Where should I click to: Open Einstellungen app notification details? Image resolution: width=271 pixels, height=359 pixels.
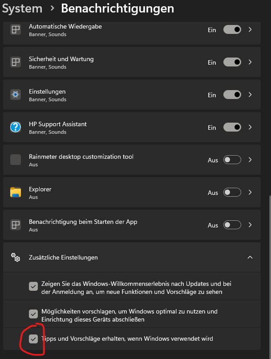click(250, 95)
